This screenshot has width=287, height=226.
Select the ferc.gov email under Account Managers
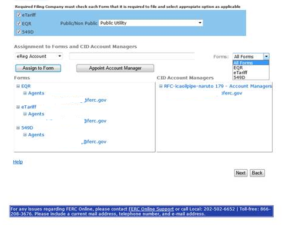[x=232, y=93]
